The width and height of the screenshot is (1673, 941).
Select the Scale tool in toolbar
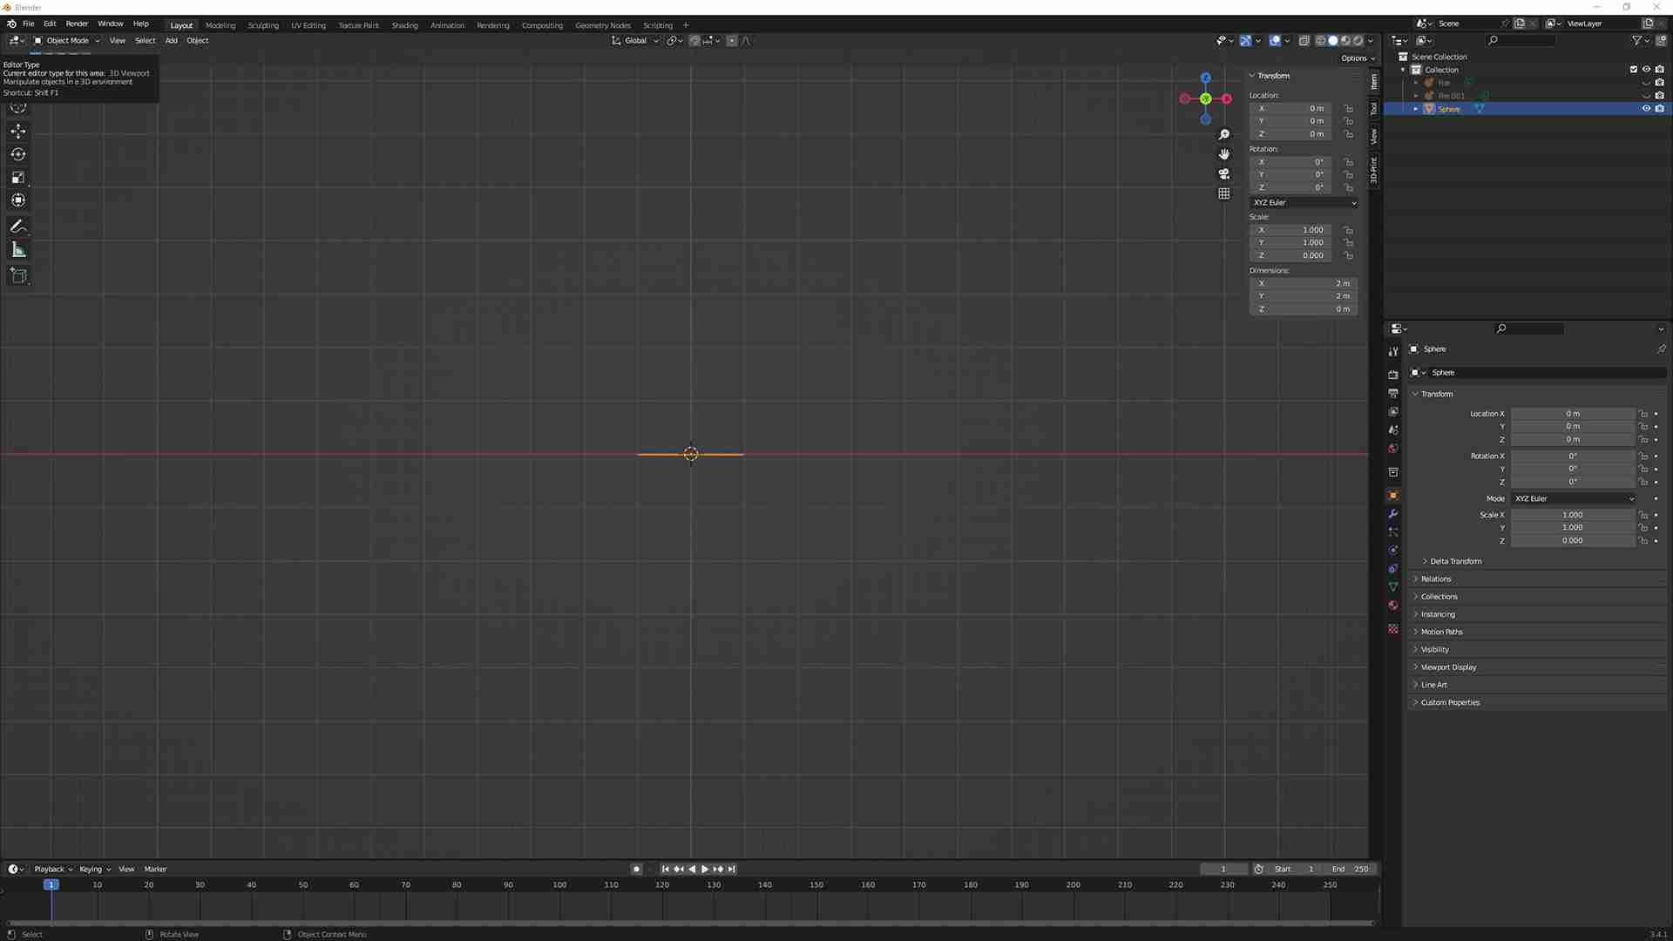[18, 178]
